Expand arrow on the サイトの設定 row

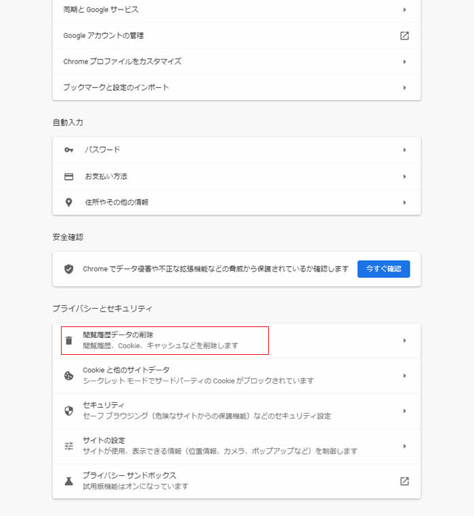(404, 446)
